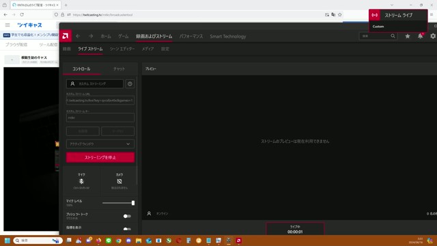Open the シーン エディター tab

click(122, 49)
